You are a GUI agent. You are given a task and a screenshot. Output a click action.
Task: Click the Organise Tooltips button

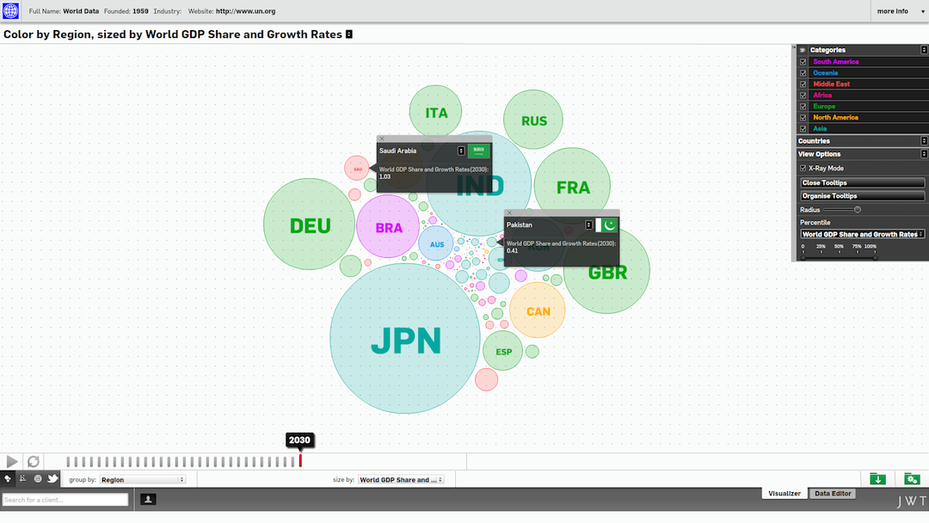click(863, 196)
